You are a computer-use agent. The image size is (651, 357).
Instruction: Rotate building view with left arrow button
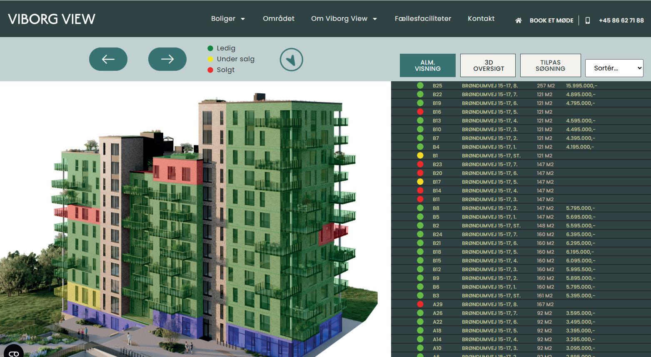[108, 59]
